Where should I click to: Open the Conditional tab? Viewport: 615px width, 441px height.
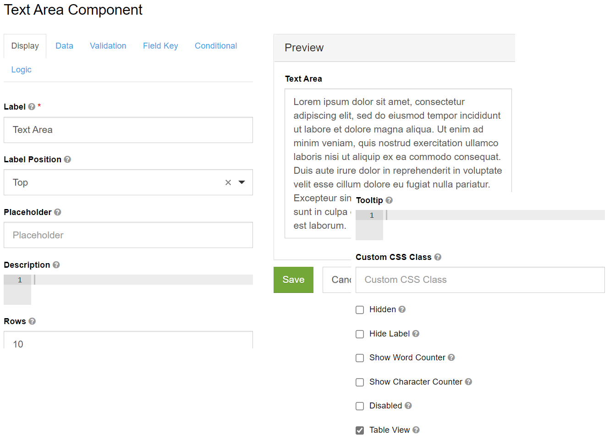click(x=216, y=46)
